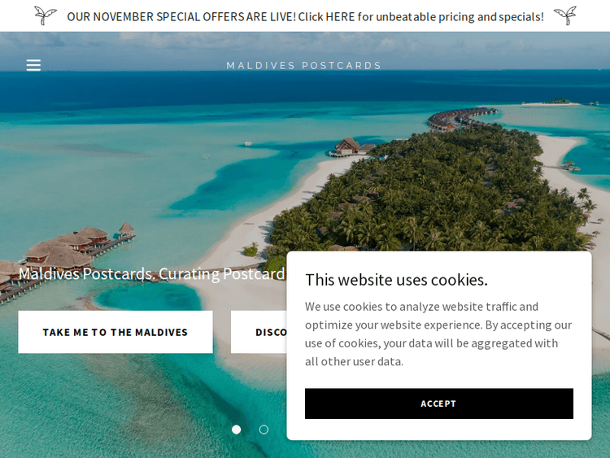
Task: Accept the cookies notice
Action: click(439, 403)
